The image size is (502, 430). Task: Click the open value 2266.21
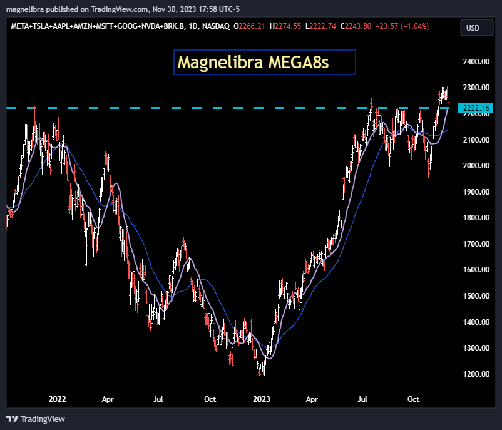point(252,26)
